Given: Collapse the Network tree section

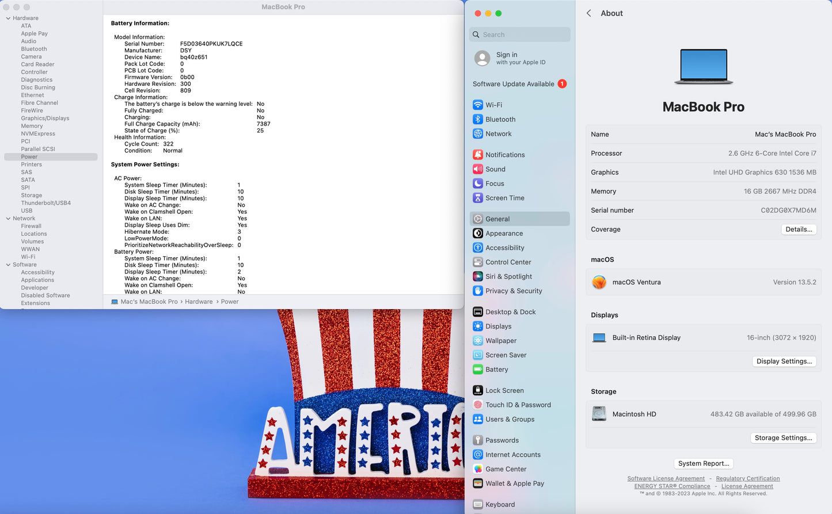Looking at the screenshot, I should pos(8,219).
